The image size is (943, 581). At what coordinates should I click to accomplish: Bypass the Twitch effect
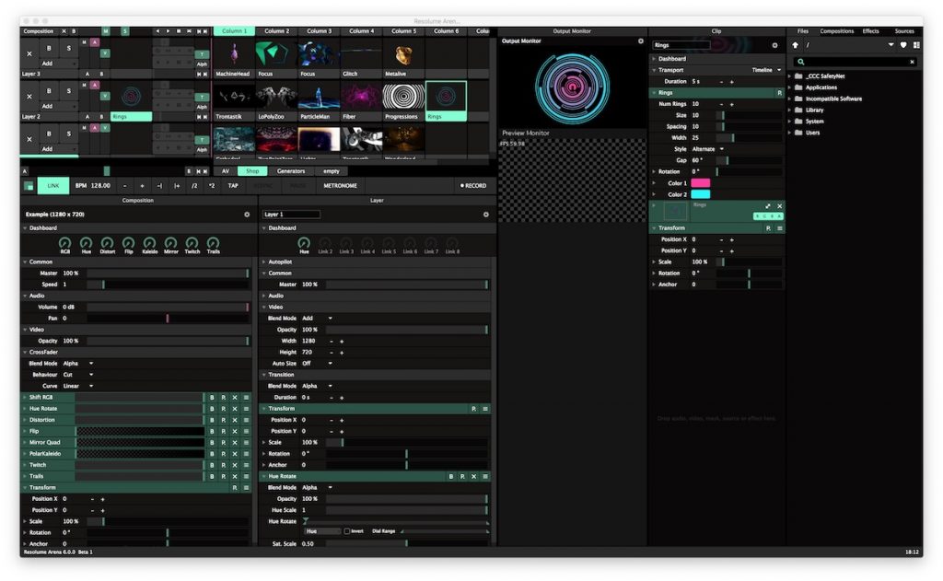pos(212,466)
